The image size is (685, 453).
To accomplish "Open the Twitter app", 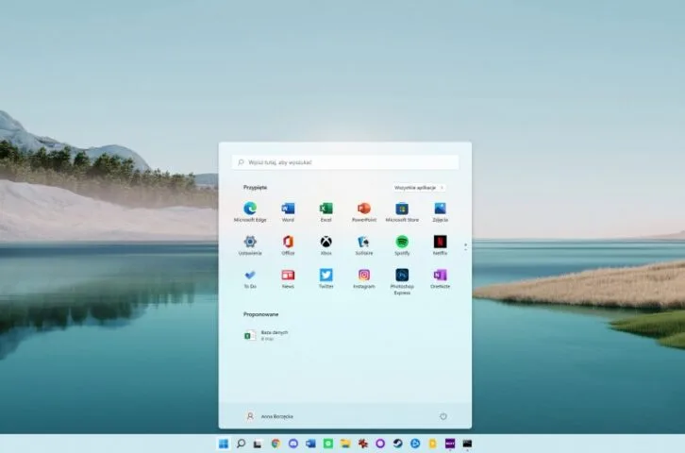I will 326,278.
